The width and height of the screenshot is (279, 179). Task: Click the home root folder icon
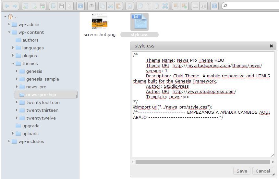[10, 17]
